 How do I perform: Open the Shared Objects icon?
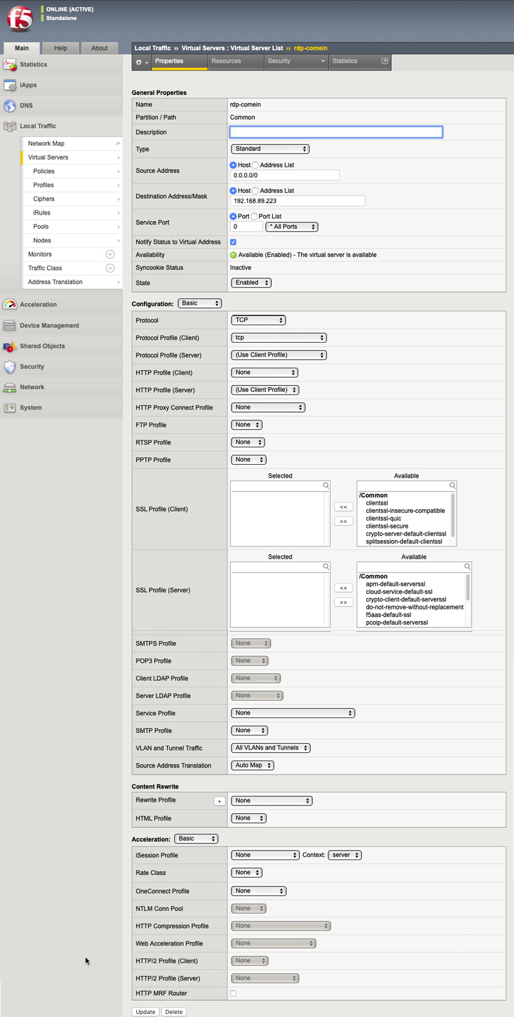[x=10, y=346]
